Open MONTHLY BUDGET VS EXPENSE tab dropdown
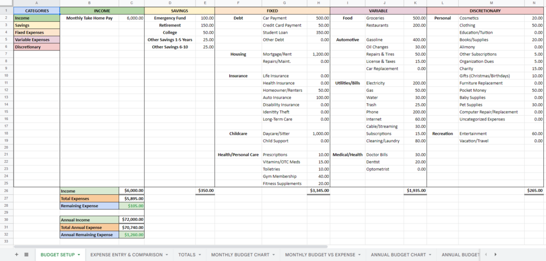Image resolution: width=546 pixels, height=261 pixels. click(x=359, y=254)
